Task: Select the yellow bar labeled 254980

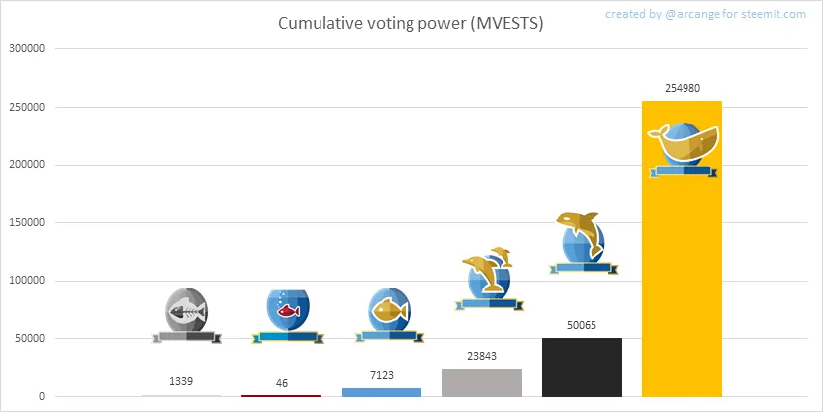Action: pyautogui.click(x=682, y=248)
